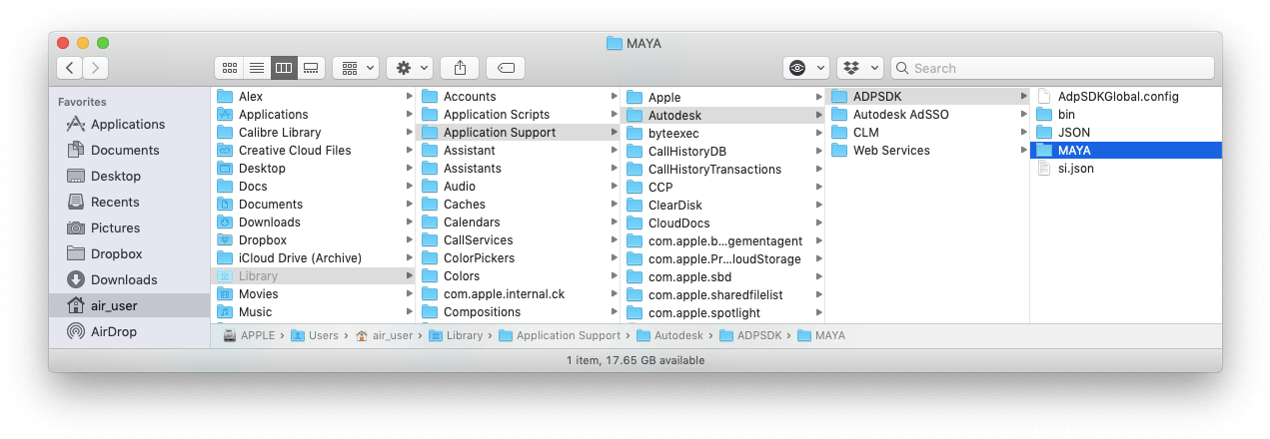Screen dimensions: 1270x439
Task: Select the Web Services folder
Action: (x=927, y=151)
